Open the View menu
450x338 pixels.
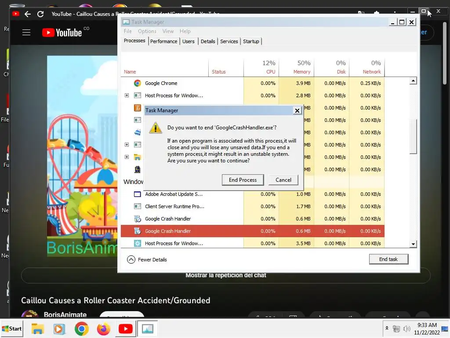tap(168, 31)
